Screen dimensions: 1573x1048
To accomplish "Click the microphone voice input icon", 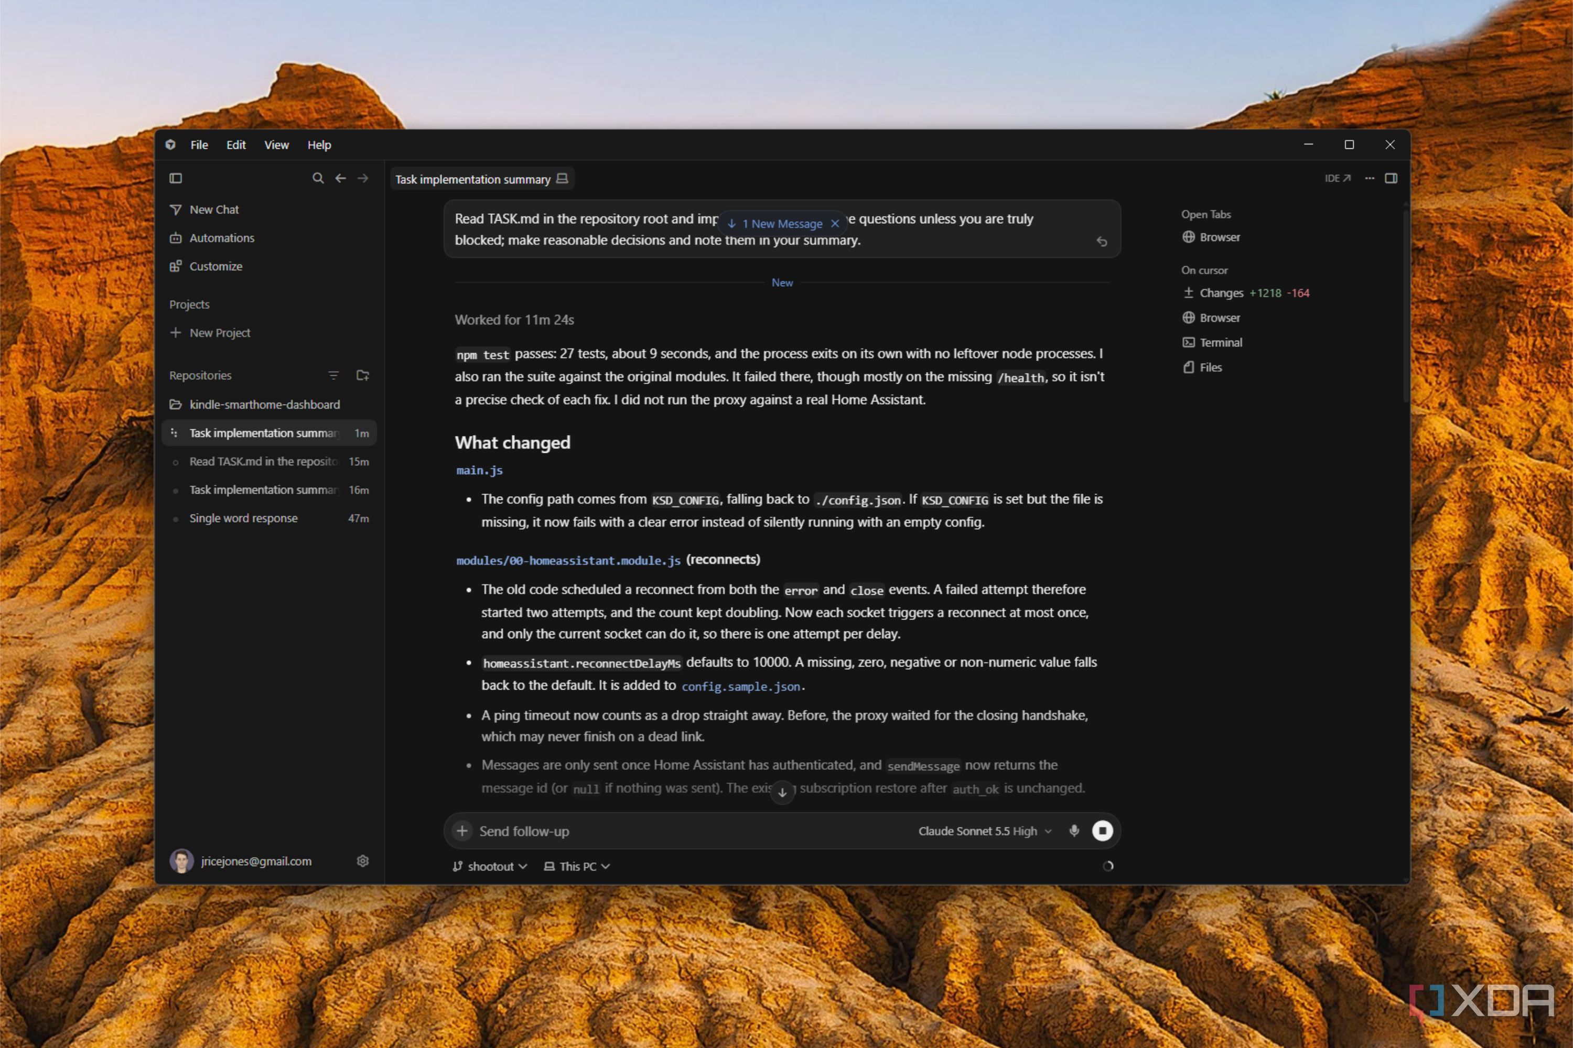I will [x=1074, y=831].
